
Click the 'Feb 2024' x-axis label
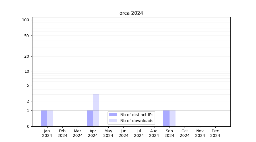(x=62, y=133)
